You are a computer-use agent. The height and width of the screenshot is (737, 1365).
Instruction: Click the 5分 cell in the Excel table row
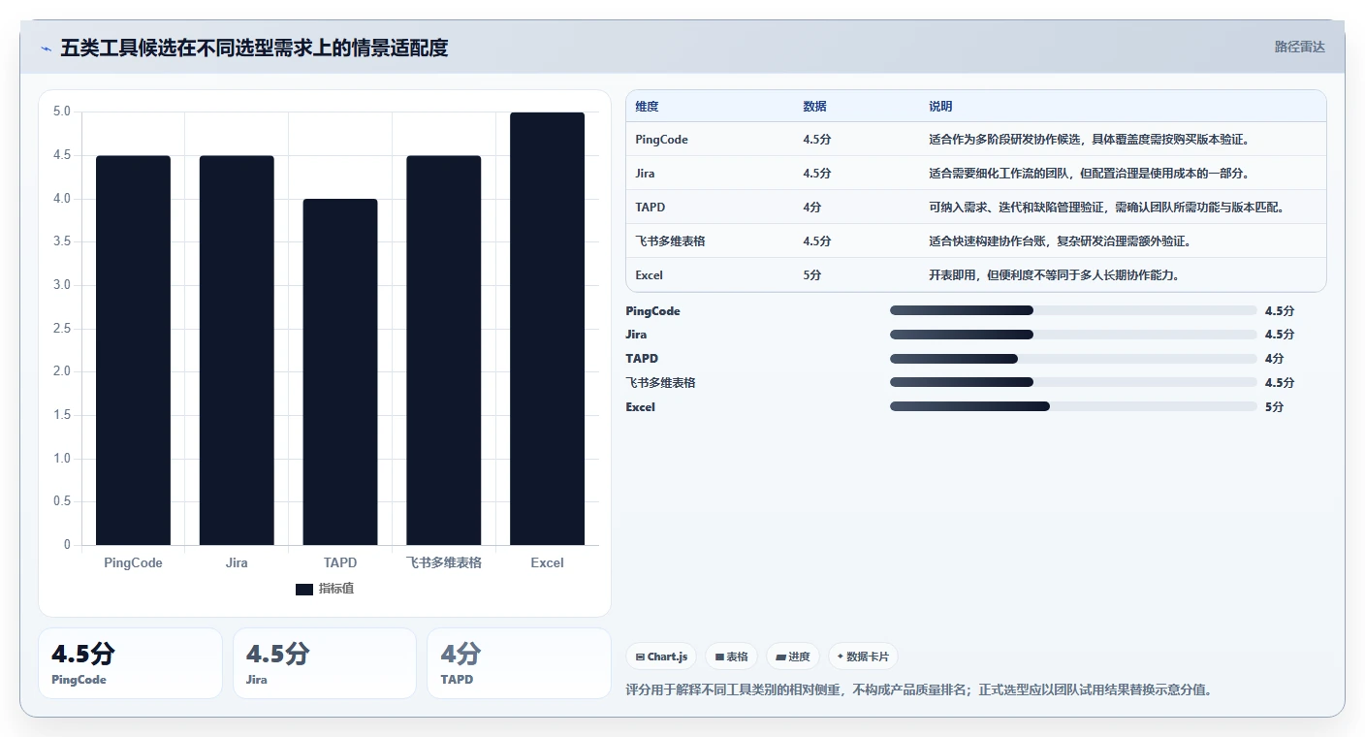pos(812,275)
